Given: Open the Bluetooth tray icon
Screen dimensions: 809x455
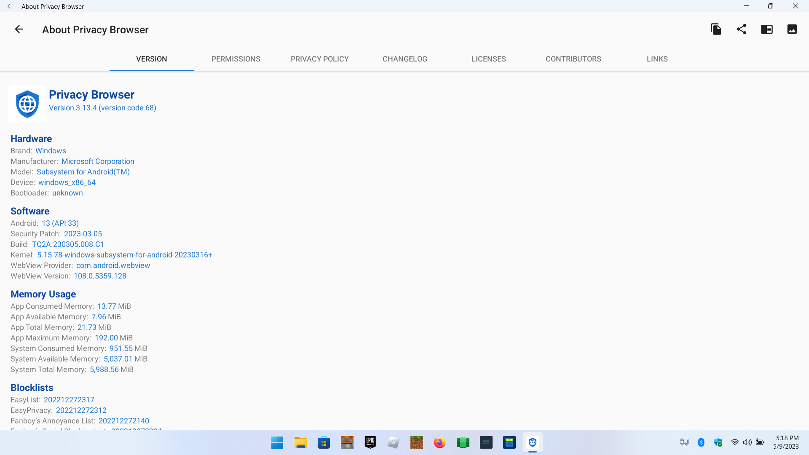Looking at the screenshot, I should pos(701,442).
